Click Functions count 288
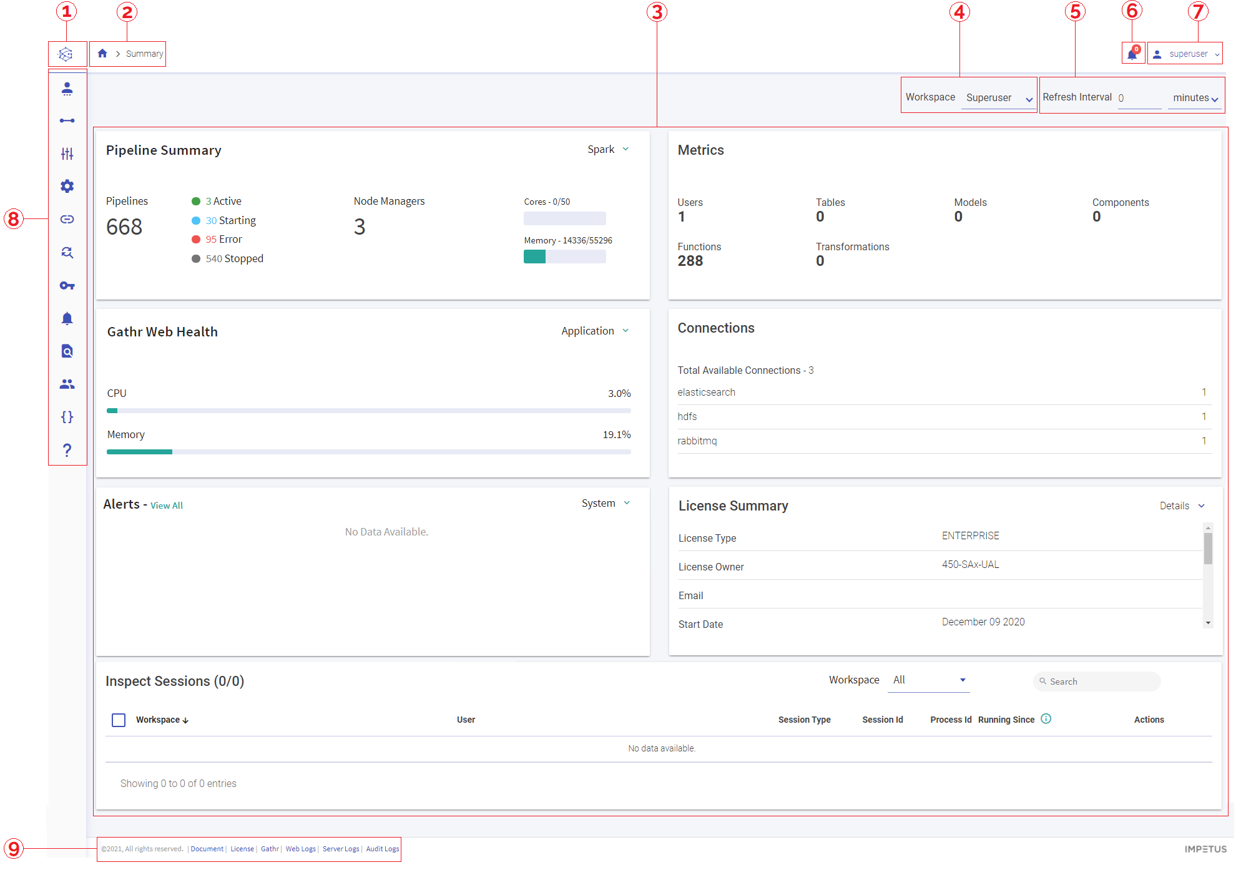Viewport: 1241px width, 875px height. tap(690, 261)
